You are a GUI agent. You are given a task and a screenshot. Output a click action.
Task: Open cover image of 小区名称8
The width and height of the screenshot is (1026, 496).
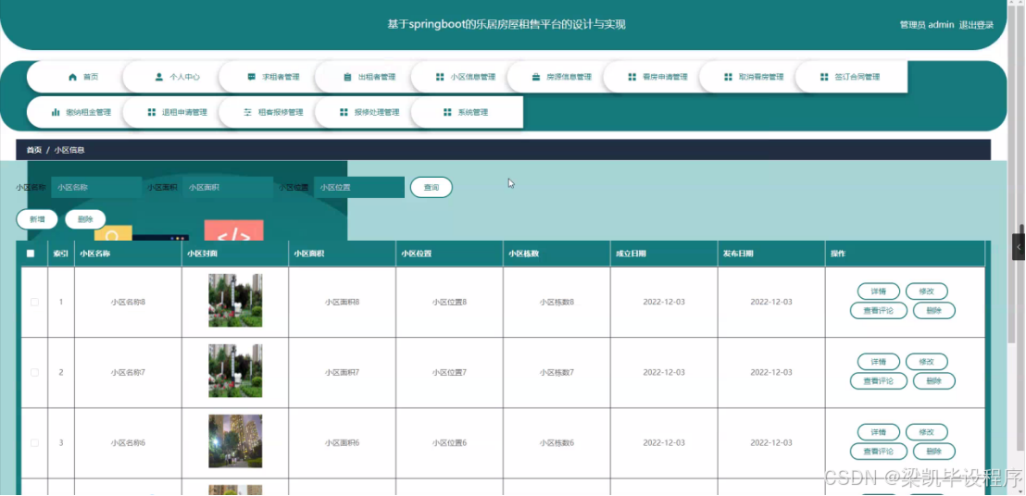[235, 301]
